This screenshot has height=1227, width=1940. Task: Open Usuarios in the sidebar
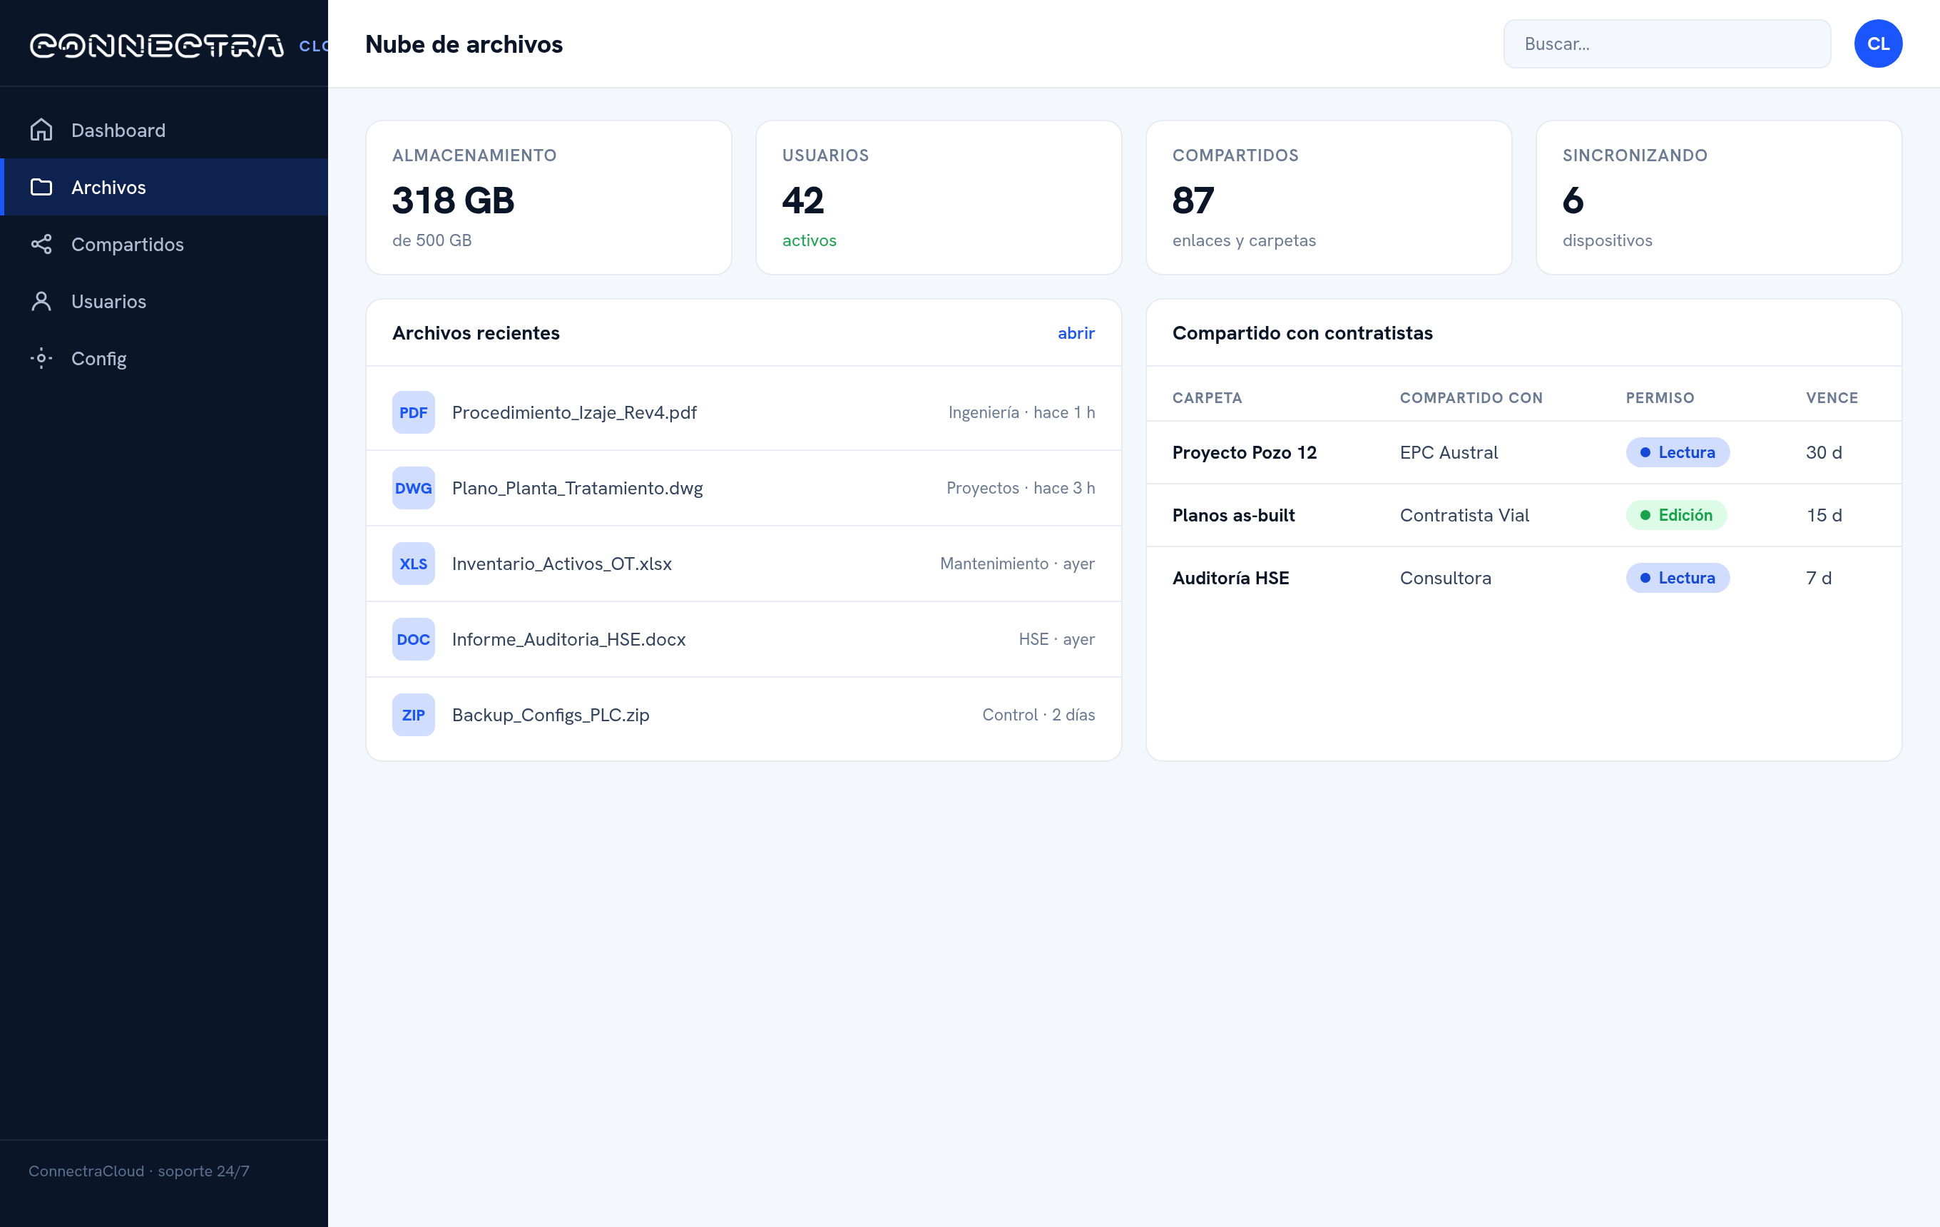[164, 301]
